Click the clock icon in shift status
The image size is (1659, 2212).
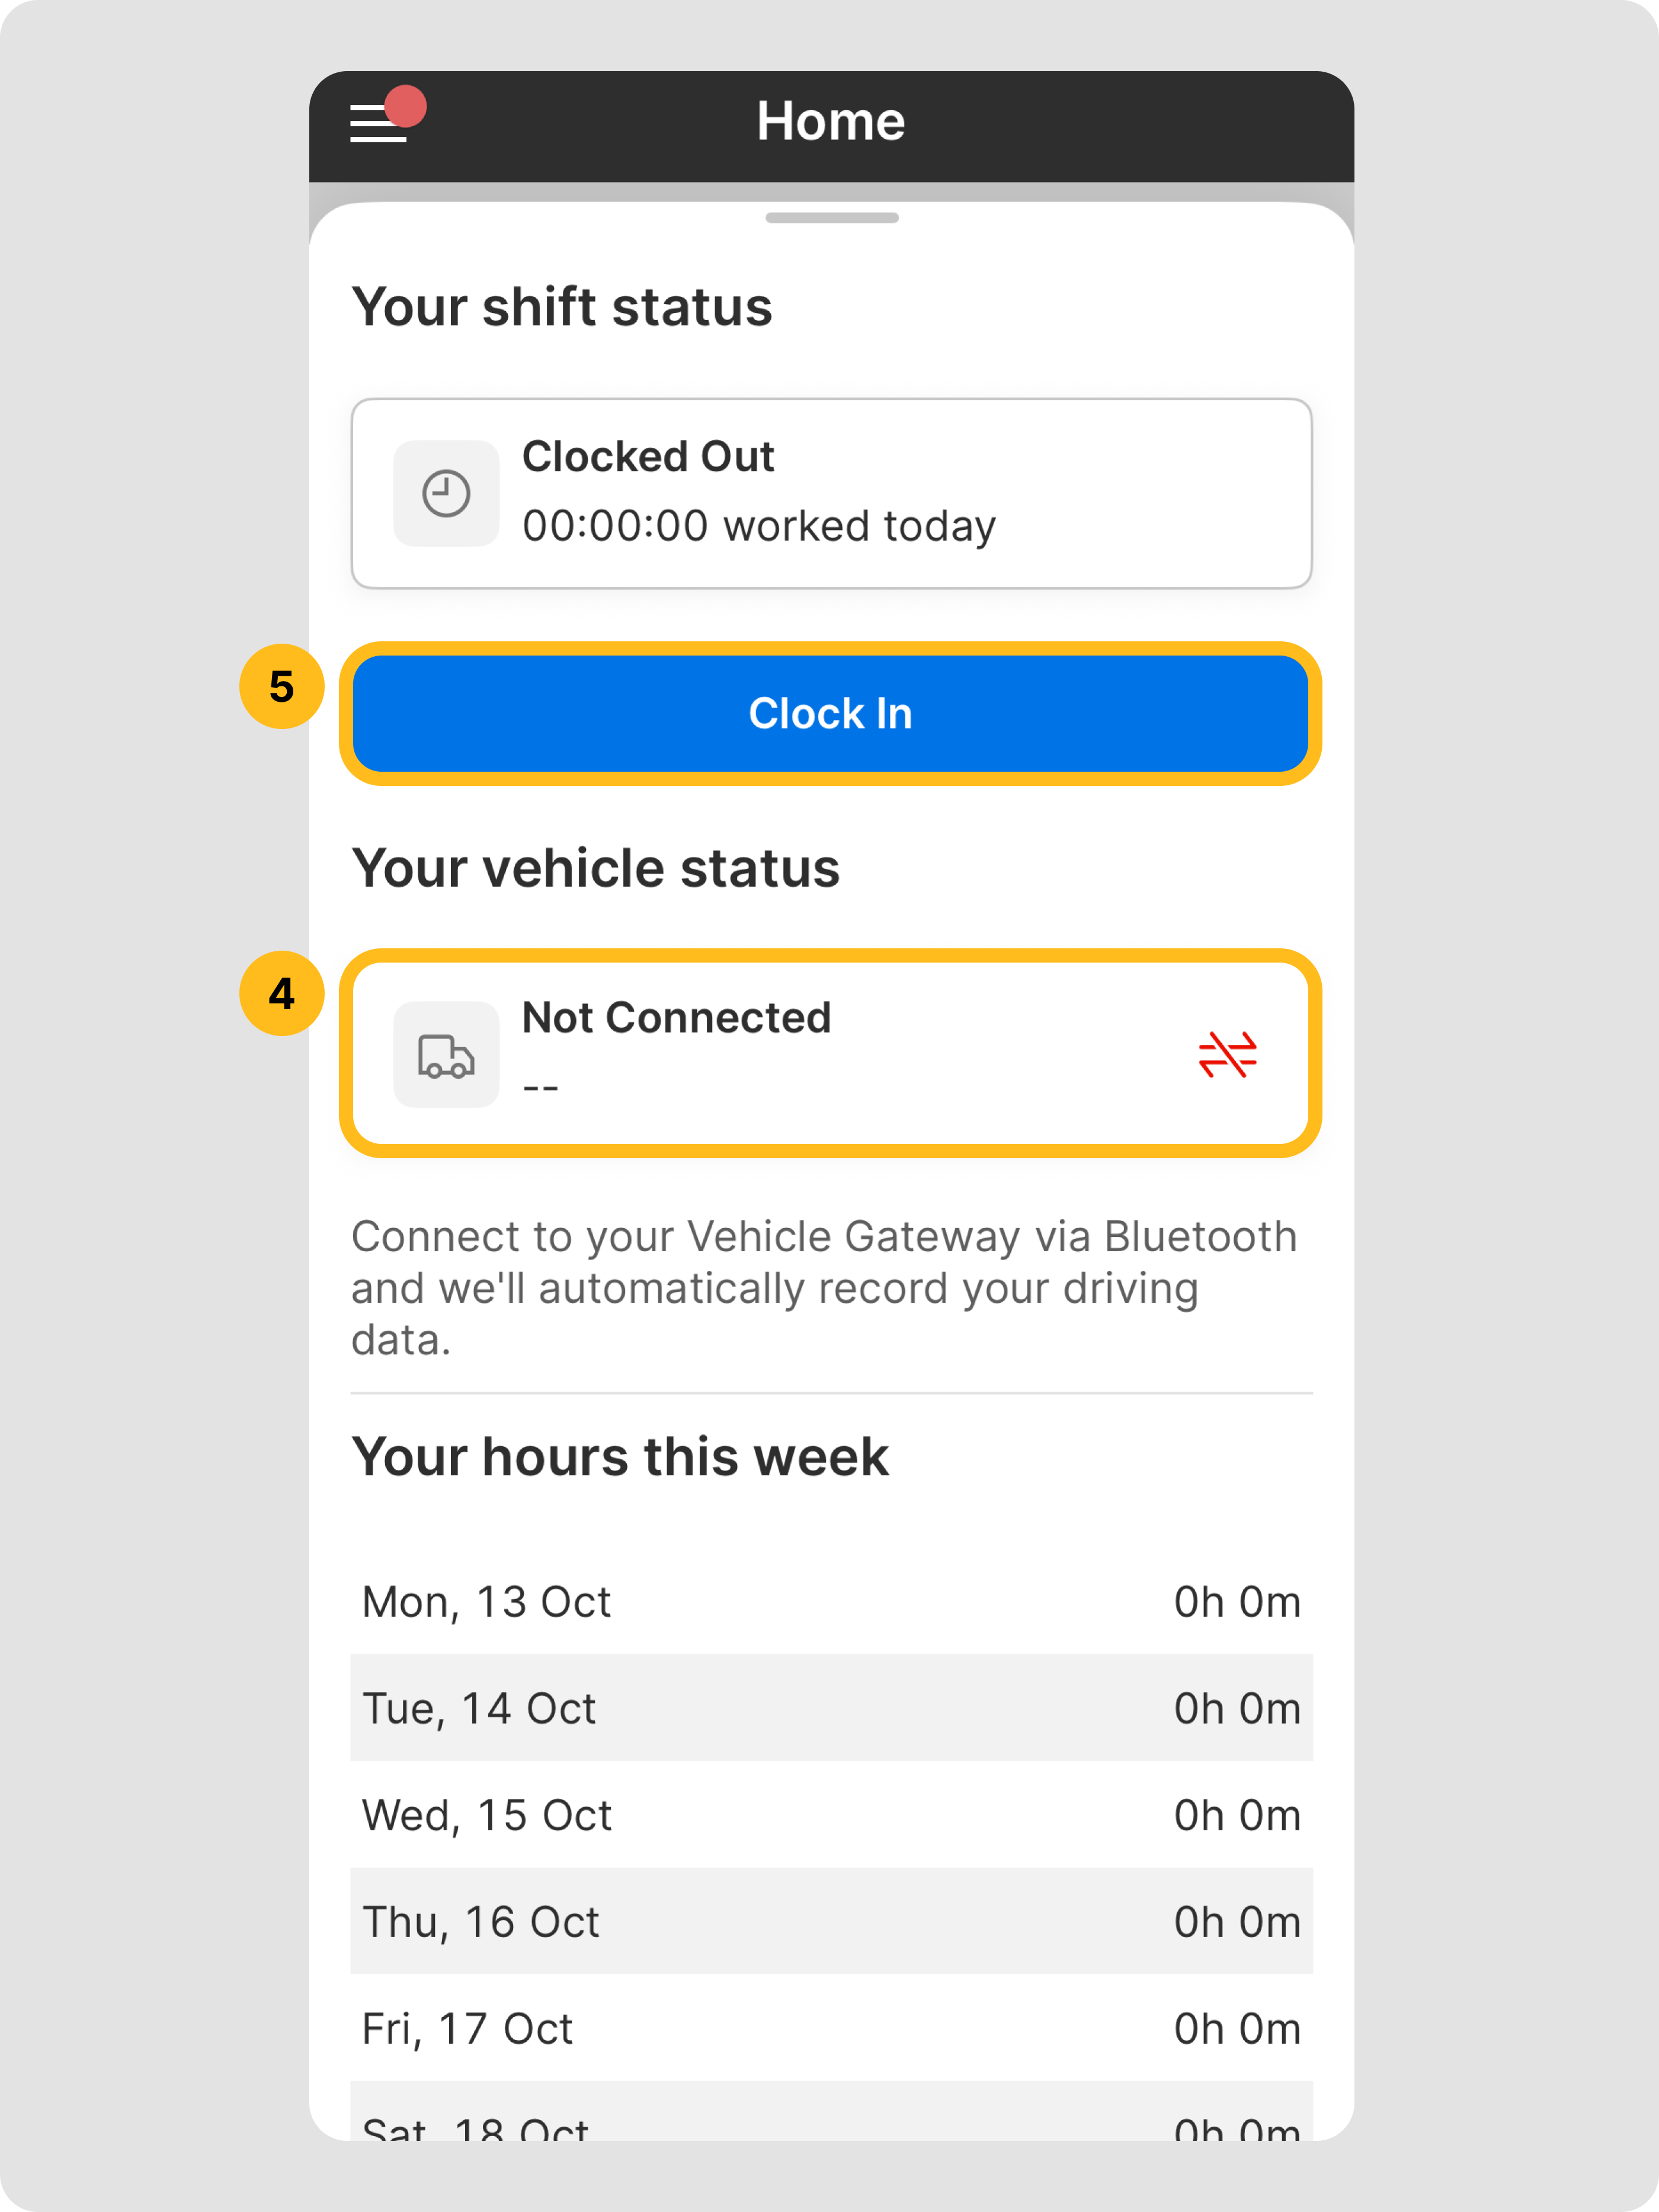click(446, 494)
